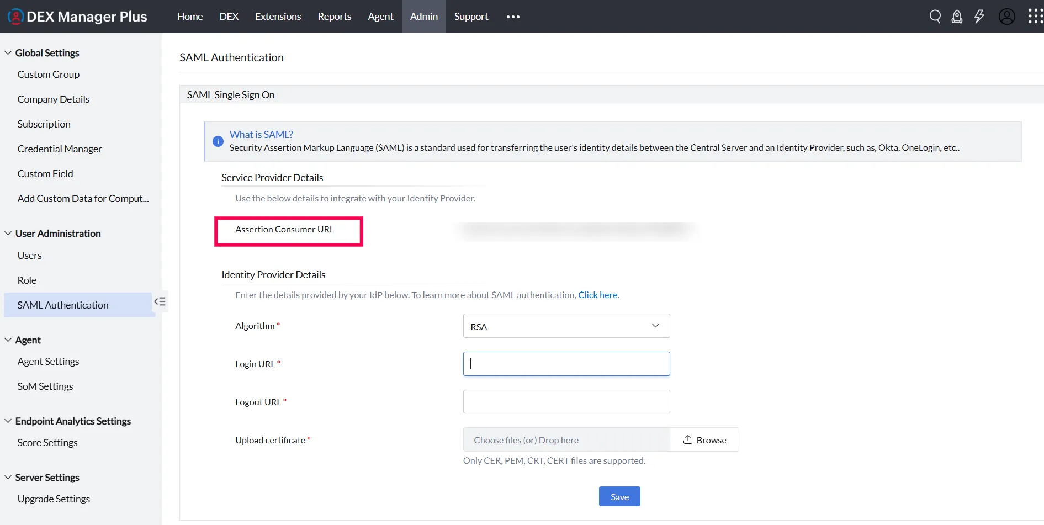Click the rocket quick launch icon
This screenshot has height=525, width=1044.
[x=957, y=17]
